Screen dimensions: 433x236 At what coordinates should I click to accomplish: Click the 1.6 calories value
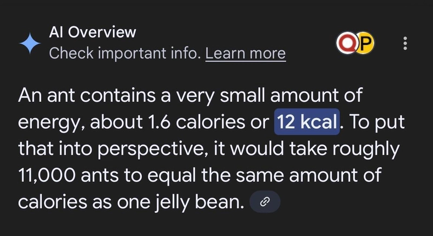pos(196,122)
